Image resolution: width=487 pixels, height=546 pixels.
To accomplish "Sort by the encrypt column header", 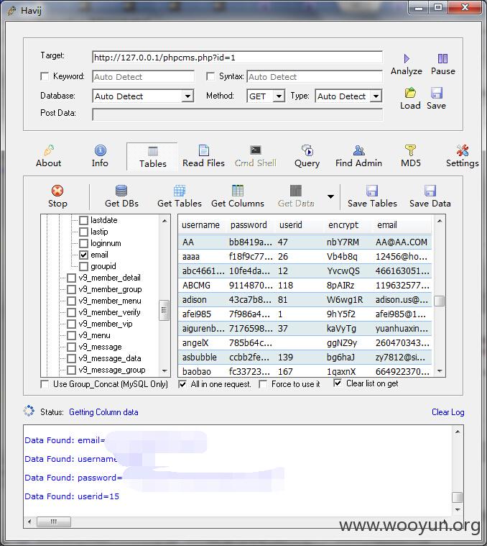I will pos(350,225).
